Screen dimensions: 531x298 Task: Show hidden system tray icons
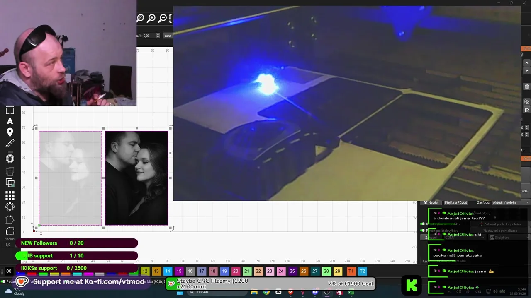[450, 291]
